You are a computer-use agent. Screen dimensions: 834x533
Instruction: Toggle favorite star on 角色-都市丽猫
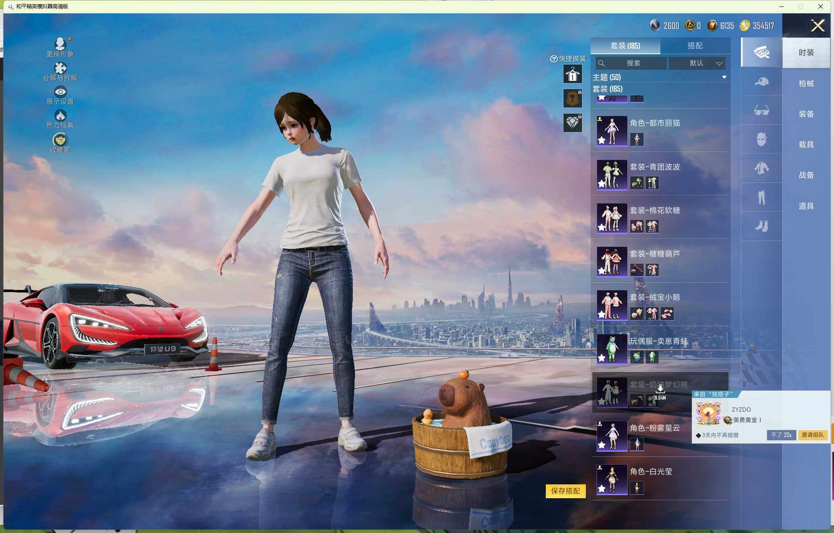tap(602, 141)
